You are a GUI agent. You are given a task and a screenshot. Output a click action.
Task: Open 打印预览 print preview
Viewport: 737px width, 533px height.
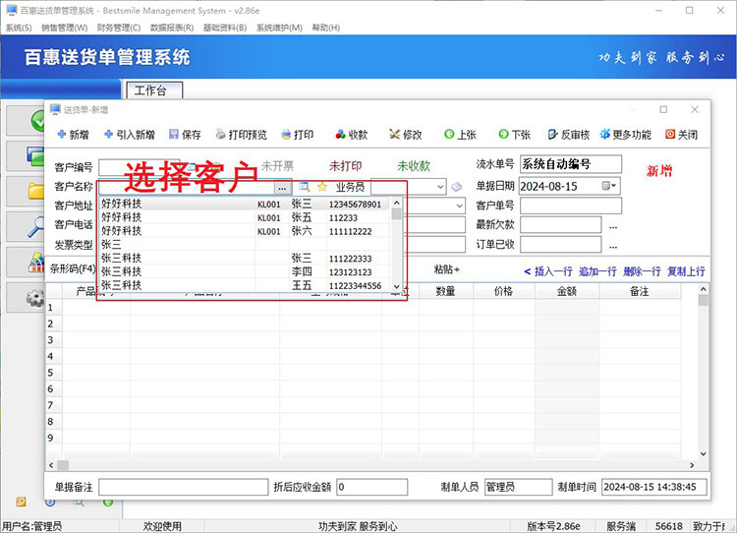click(241, 135)
